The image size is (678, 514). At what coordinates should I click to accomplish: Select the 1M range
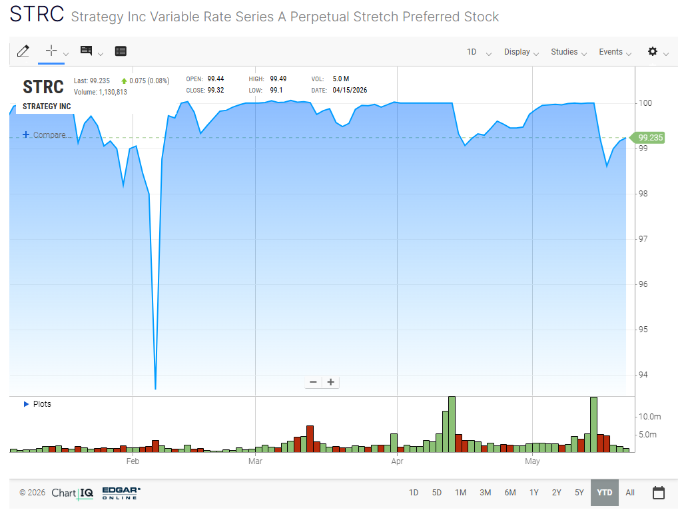(x=460, y=493)
